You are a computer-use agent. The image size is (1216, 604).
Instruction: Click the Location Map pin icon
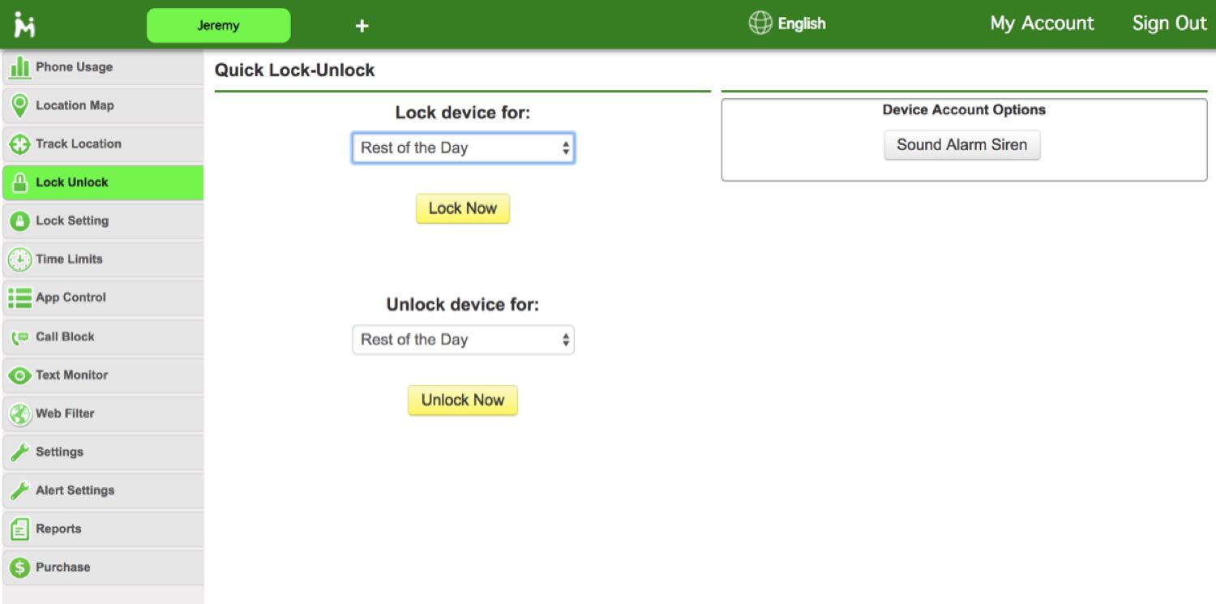[19, 106]
